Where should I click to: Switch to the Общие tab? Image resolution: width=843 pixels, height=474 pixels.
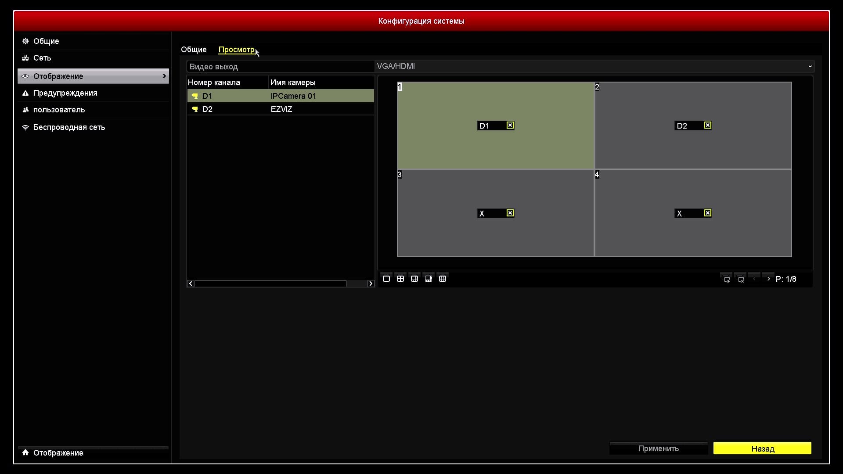(194, 50)
